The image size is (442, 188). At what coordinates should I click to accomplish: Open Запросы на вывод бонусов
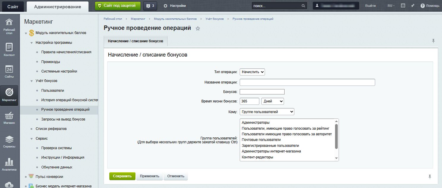[63, 119]
